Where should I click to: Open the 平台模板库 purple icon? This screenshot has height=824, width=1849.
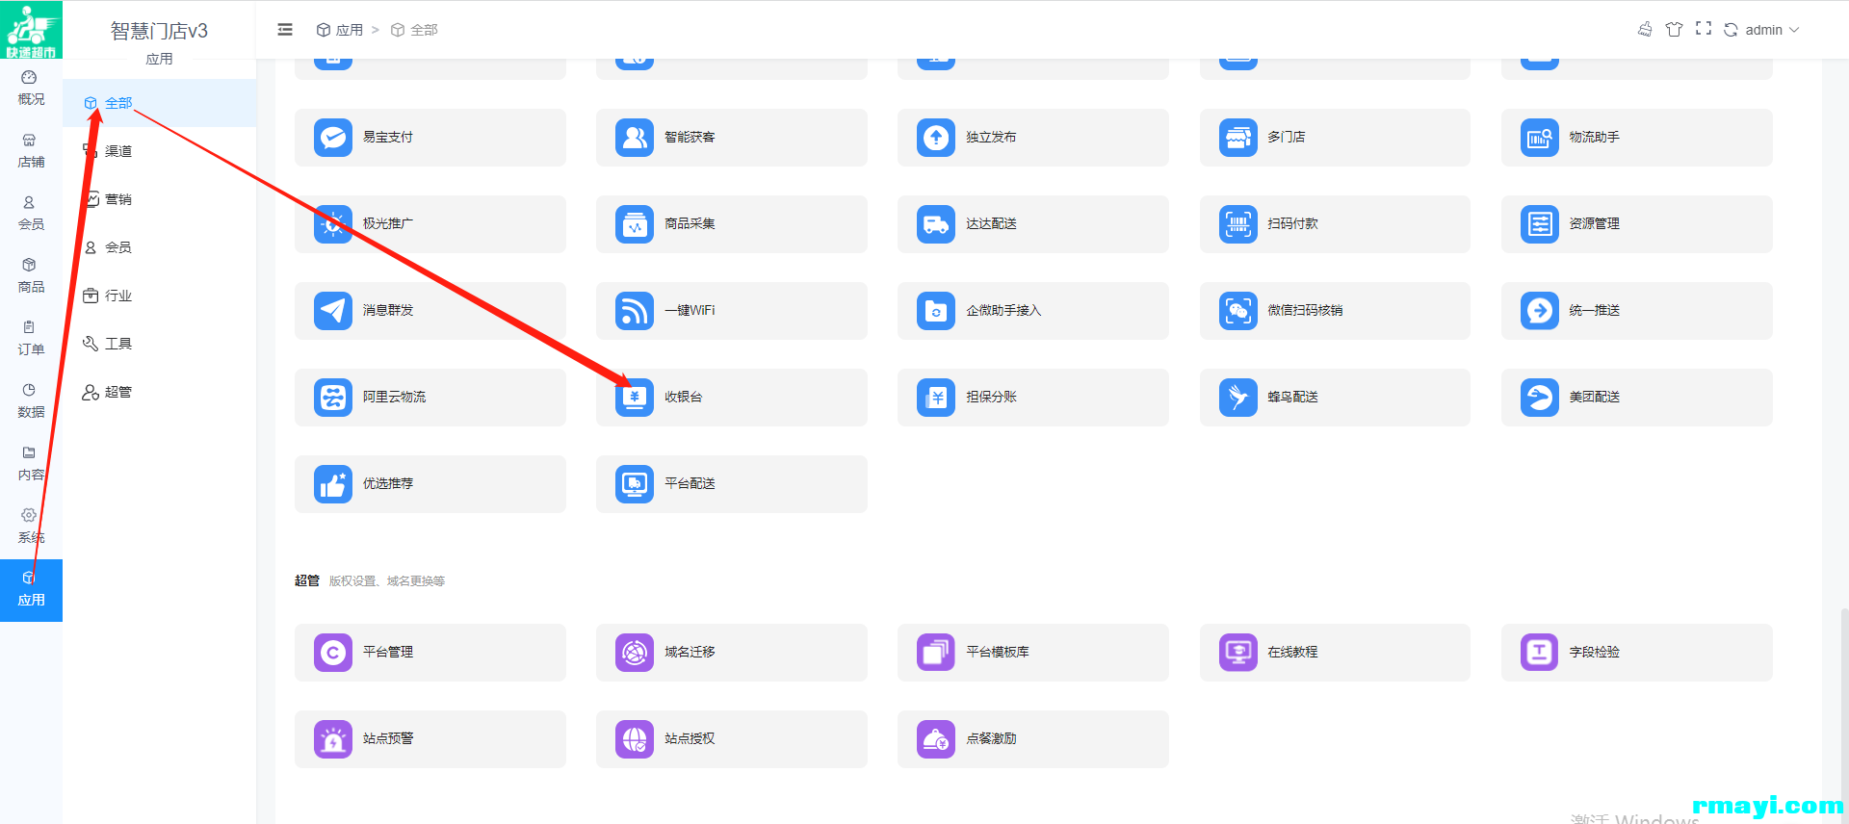click(x=936, y=653)
